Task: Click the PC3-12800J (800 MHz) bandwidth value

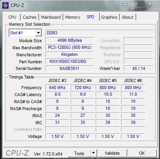Action: (69, 47)
